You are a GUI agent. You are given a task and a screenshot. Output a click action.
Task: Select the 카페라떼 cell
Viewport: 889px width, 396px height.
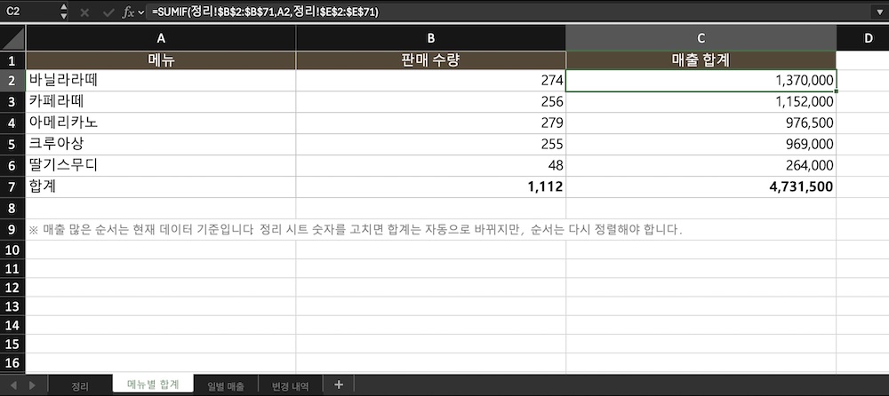pos(161,101)
